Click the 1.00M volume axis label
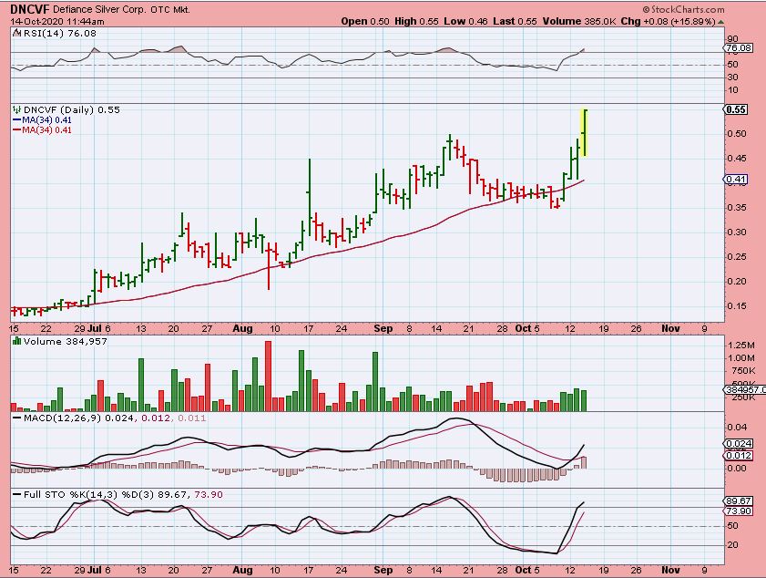766x578 pixels. 740,358
